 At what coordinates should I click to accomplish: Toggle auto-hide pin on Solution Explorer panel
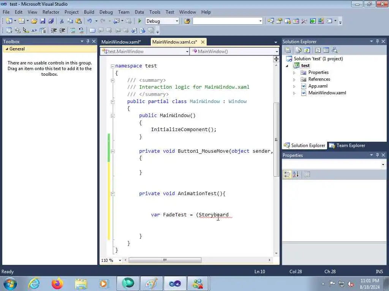point(377,41)
